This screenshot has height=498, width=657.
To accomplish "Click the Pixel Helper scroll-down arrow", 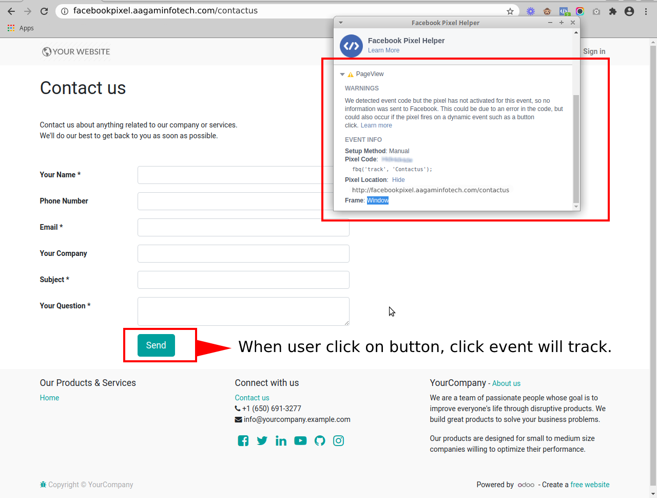I will coord(576,207).
